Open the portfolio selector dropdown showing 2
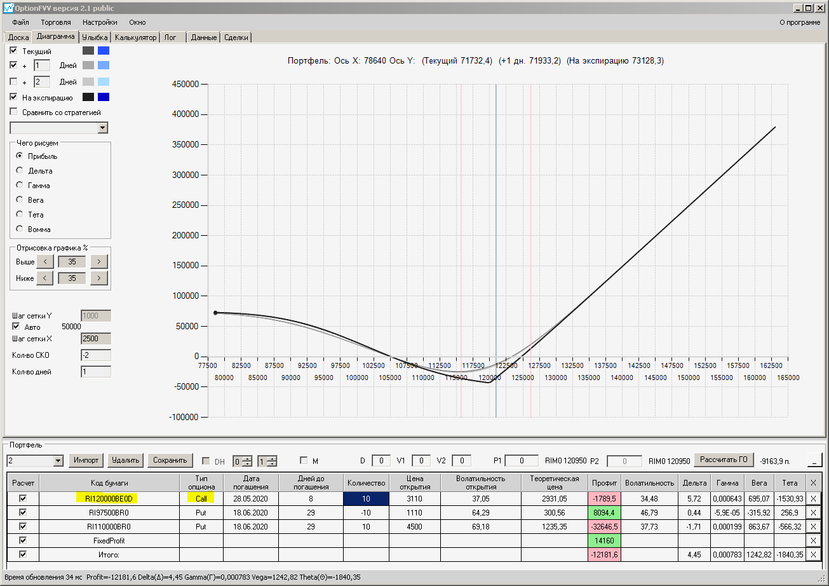This screenshot has width=829, height=586. tap(58, 461)
